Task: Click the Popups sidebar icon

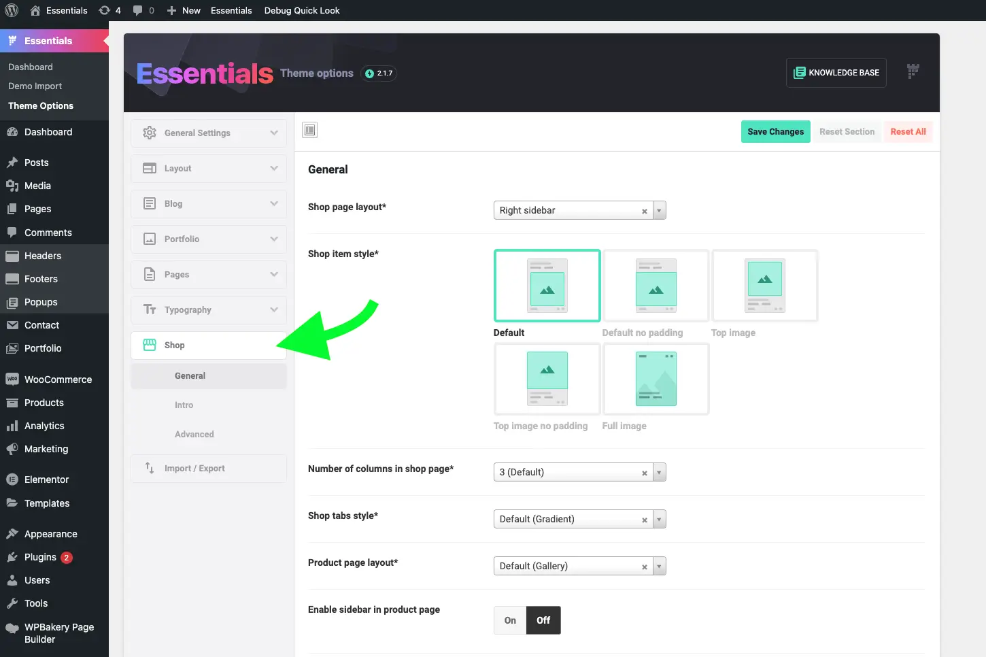Action: coord(12,302)
